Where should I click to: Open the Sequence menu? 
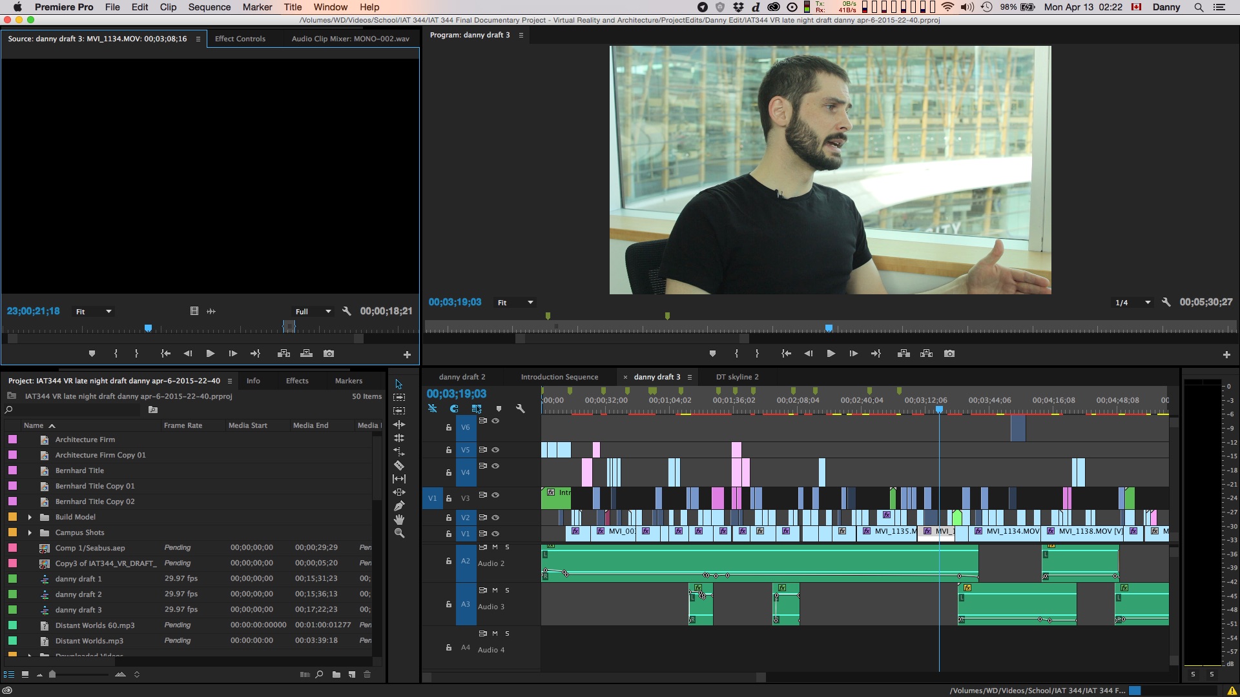coord(209,7)
